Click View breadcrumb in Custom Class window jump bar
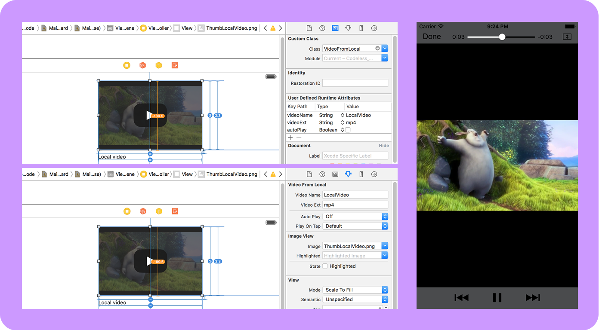 point(183,28)
